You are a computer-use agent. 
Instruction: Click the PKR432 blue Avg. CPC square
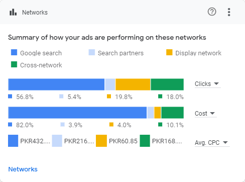point(13,141)
